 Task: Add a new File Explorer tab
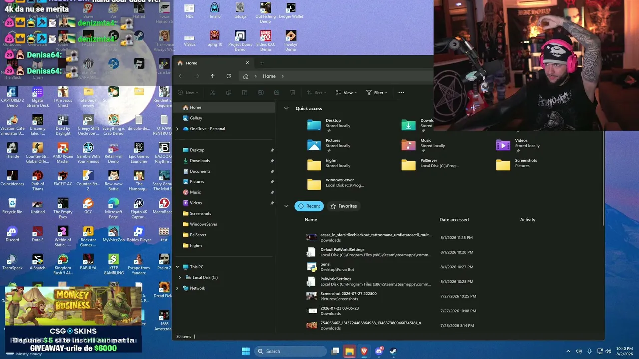click(262, 63)
